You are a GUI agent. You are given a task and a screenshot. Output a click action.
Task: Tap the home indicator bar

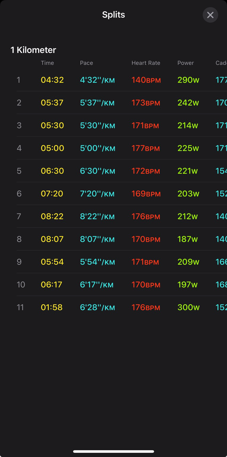[x=113, y=451]
